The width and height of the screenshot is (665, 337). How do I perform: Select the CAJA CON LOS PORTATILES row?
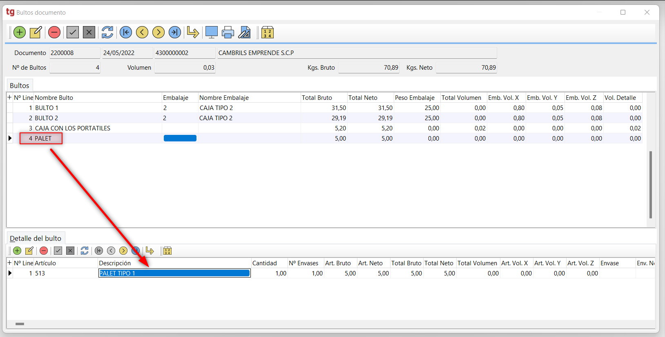pos(324,128)
